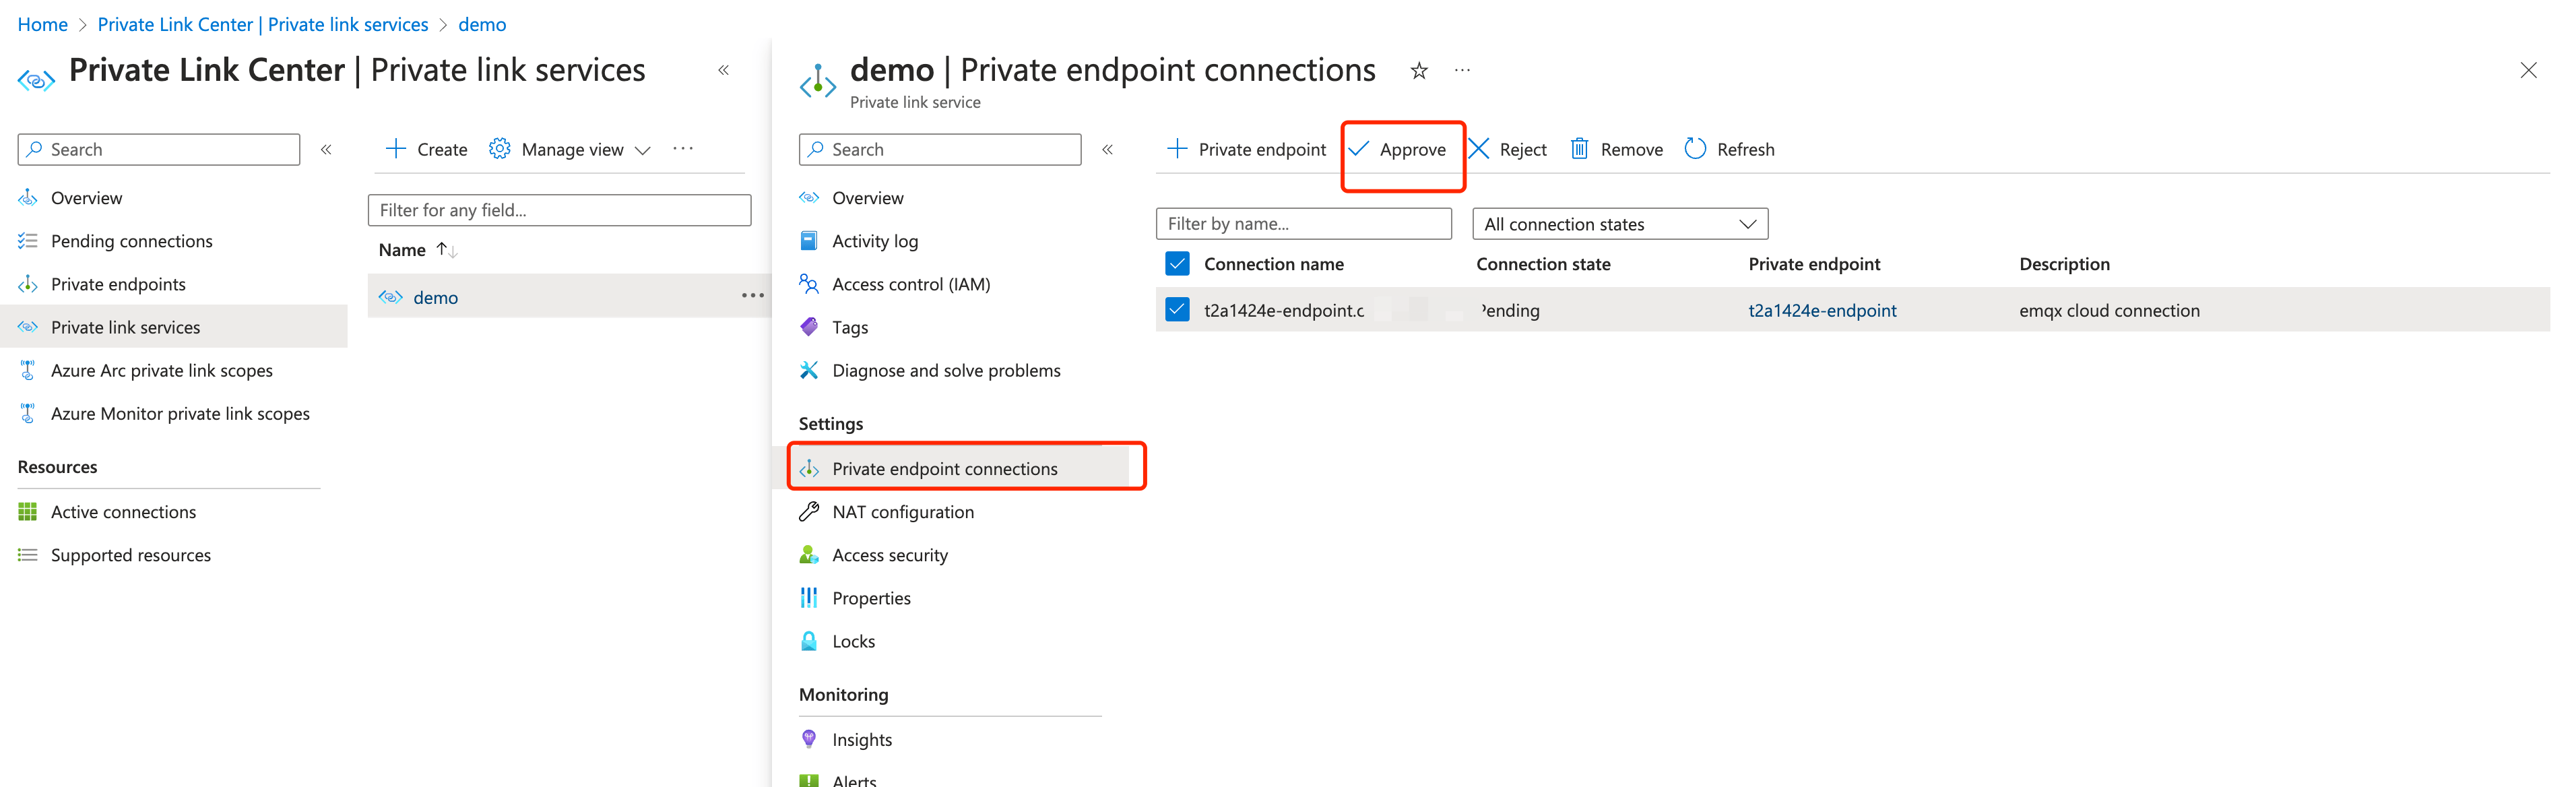Collapse the Private Link Center pane

(724, 70)
